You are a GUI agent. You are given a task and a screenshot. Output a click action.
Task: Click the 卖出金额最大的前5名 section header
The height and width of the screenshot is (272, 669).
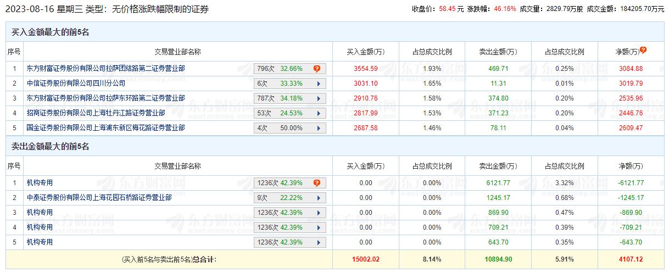coord(51,147)
